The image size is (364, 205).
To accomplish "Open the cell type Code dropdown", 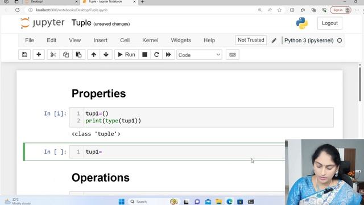I will (x=199, y=55).
